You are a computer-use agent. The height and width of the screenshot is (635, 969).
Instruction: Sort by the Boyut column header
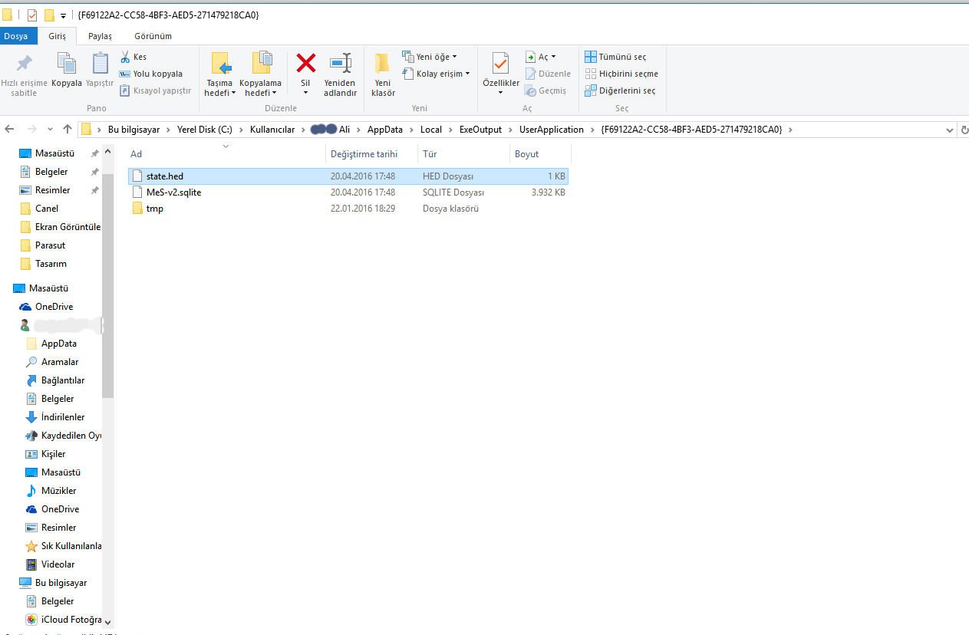[540, 153]
